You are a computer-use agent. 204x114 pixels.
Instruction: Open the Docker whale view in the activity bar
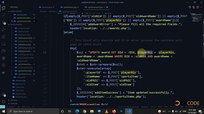(4, 73)
